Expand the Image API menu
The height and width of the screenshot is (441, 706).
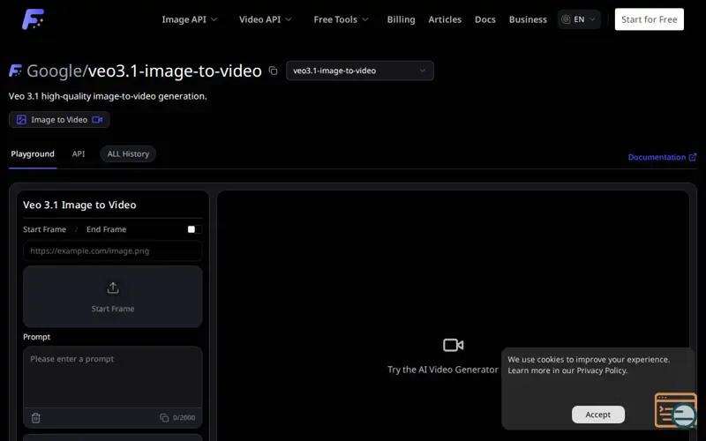pyautogui.click(x=190, y=19)
